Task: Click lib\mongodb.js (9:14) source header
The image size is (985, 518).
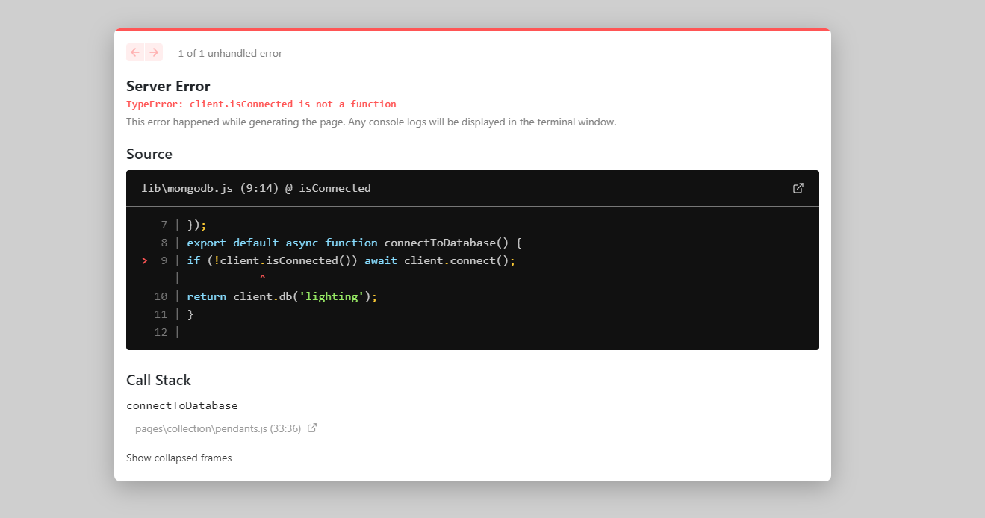Action: [255, 188]
